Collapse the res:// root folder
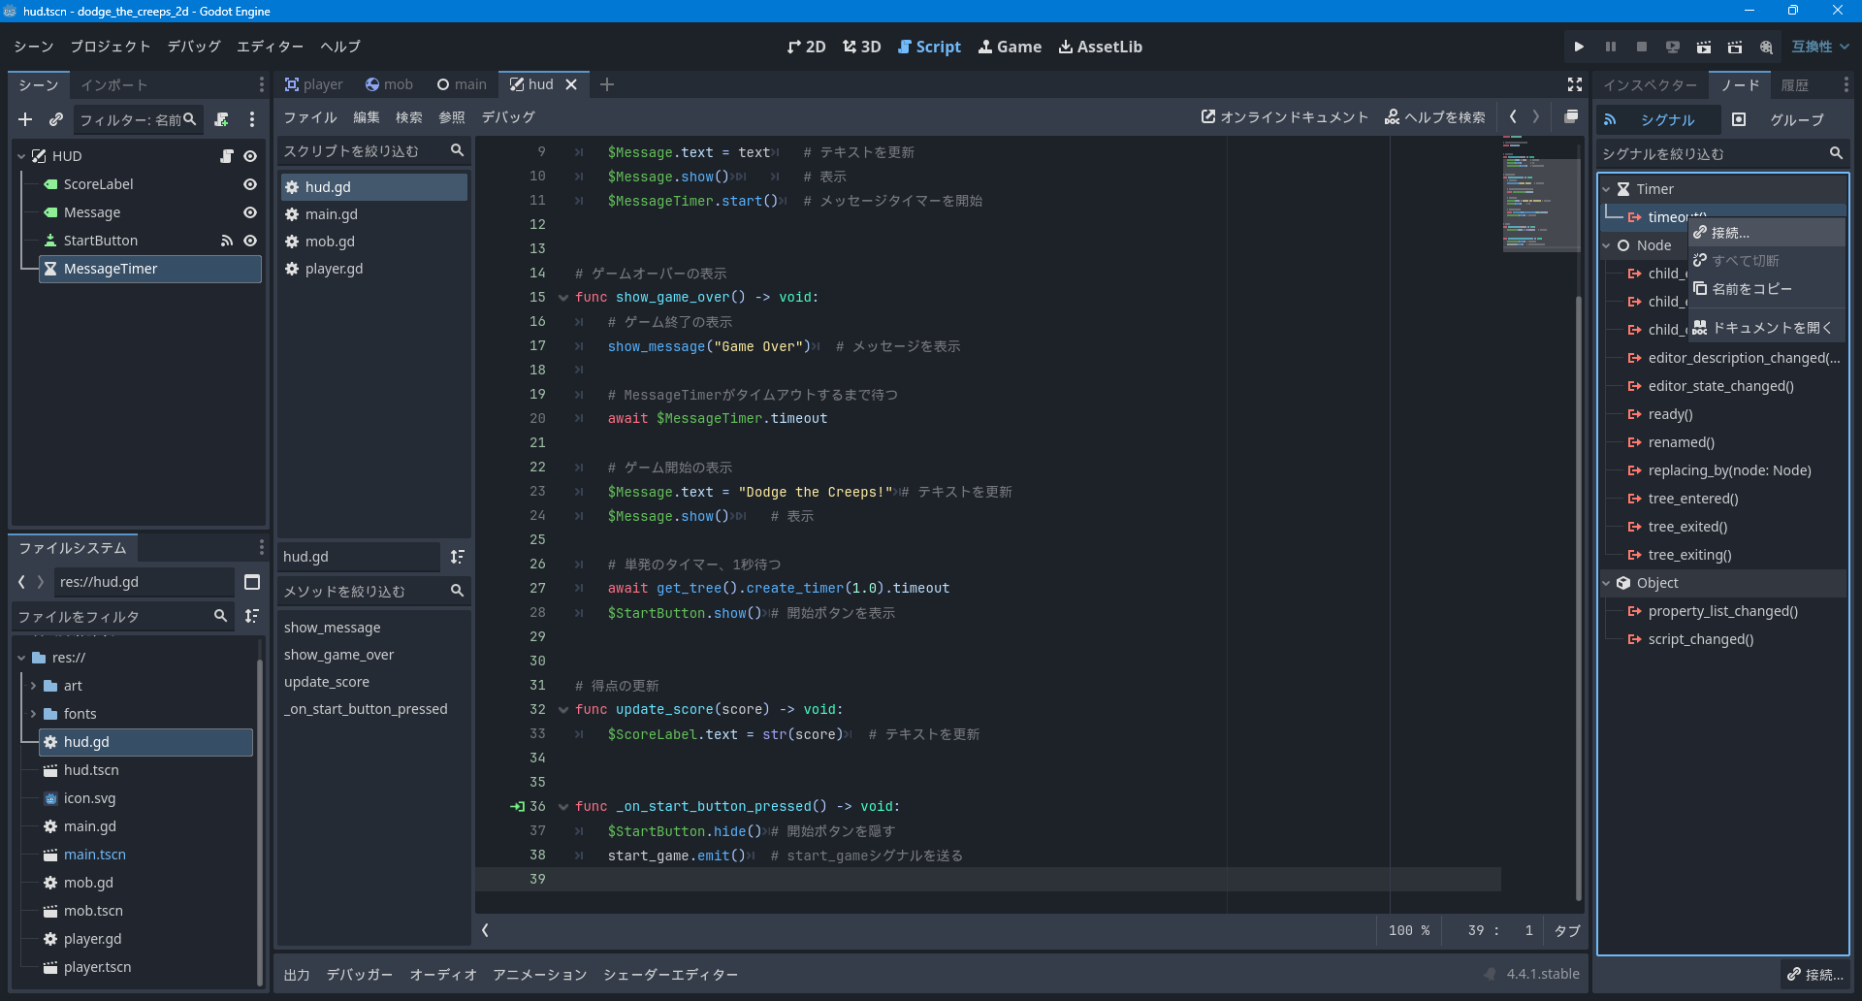The image size is (1862, 1001). coord(21,658)
